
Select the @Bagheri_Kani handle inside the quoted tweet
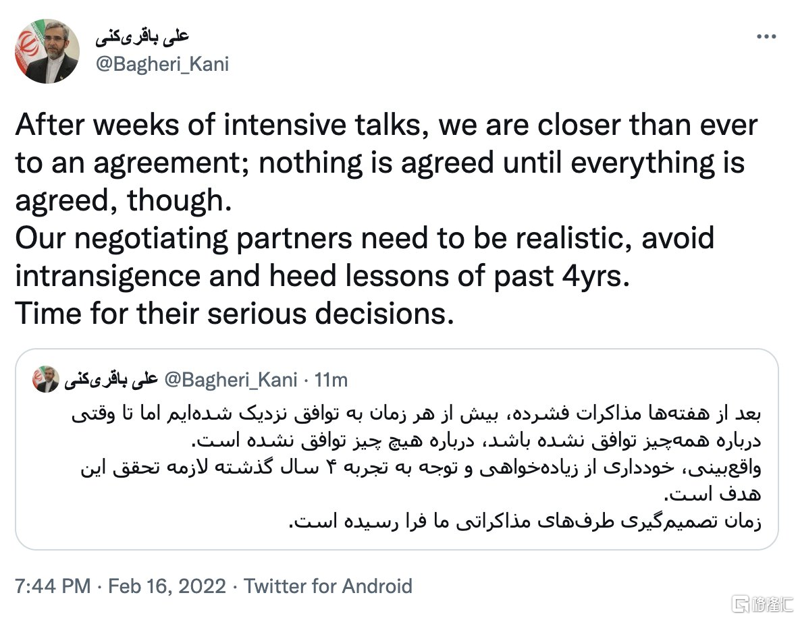tap(230, 380)
